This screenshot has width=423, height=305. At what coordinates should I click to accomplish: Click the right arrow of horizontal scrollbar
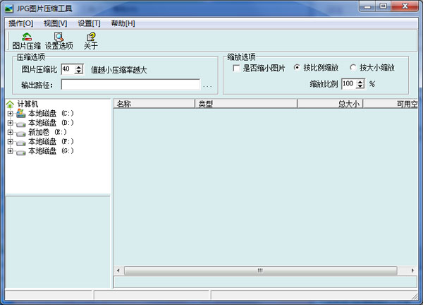tap(412, 270)
